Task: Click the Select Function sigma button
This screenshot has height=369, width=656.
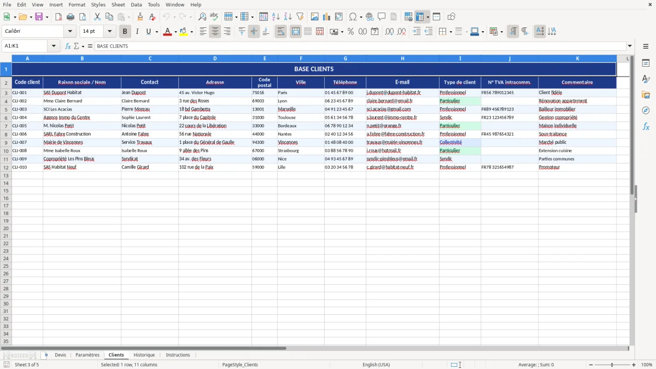Action: point(76,46)
